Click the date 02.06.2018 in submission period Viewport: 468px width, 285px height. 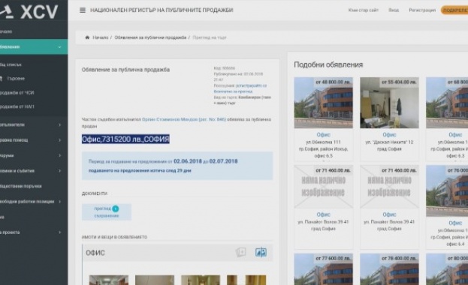[188, 161]
